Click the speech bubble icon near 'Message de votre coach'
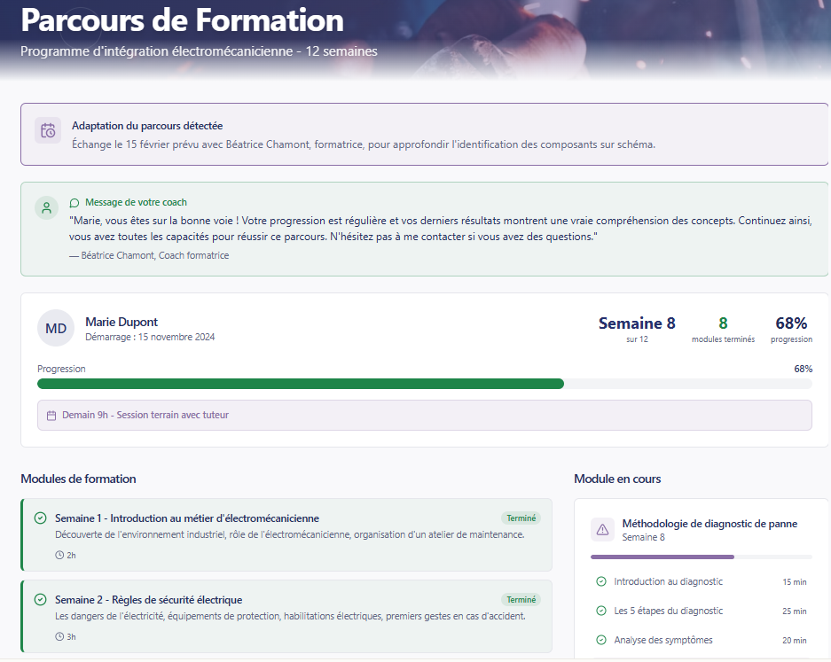 coord(74,202)
